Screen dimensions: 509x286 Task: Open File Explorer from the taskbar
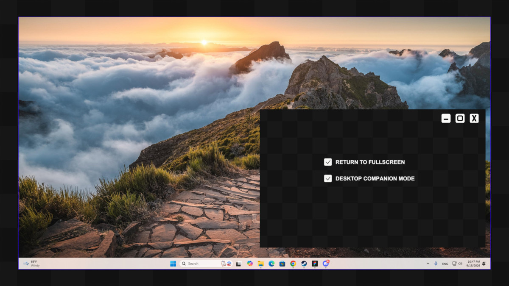260,264
